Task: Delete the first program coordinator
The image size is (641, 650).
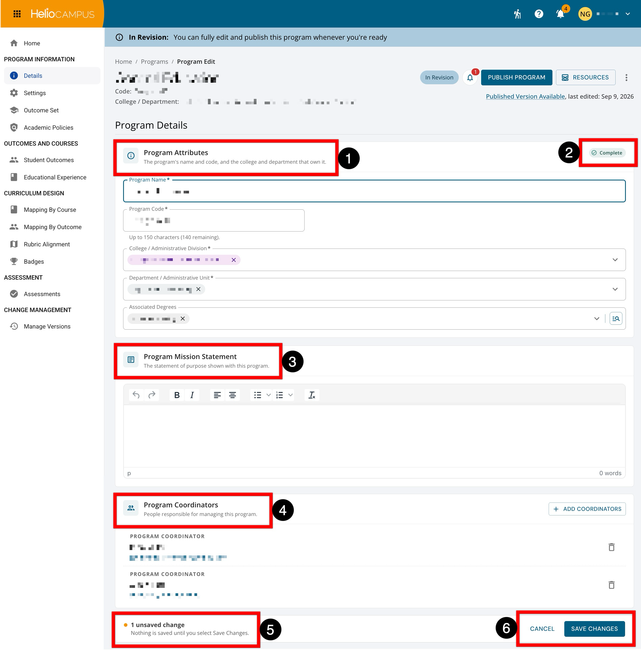Action: [611, 547]
